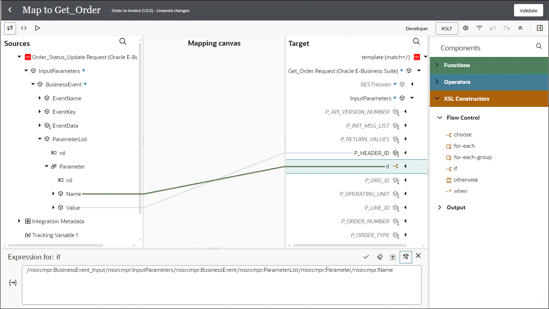Select P_API_VERSION_NUMBER target element
This screenshot has width=549, height=309.
(x=357, y=112)
